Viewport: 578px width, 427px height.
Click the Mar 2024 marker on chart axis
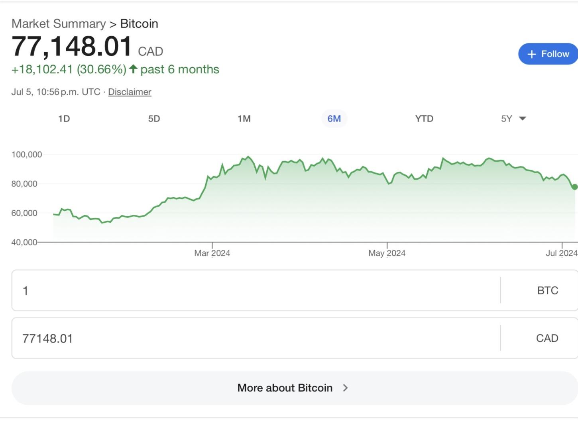point(212,253)
